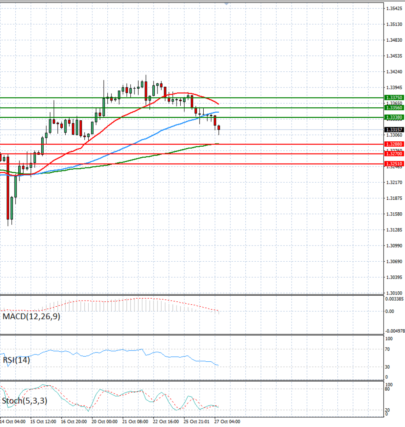Click the black current price label 1.33157
Image resolution: width=405 pixels, height=427 pixels.
click(394, 130)
